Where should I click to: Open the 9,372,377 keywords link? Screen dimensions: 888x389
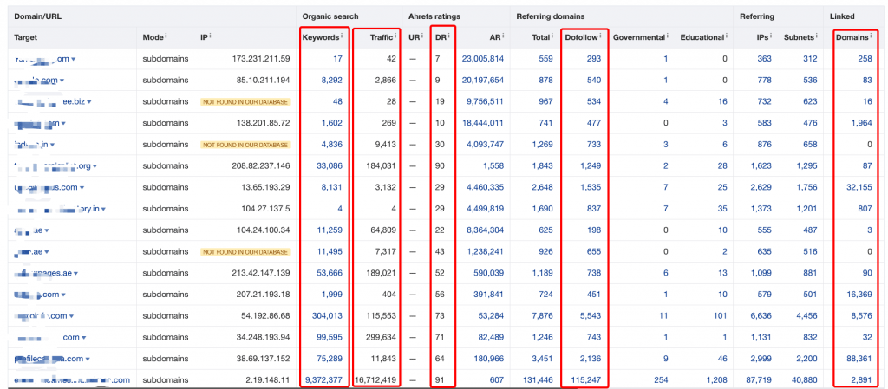coord(323,380)
